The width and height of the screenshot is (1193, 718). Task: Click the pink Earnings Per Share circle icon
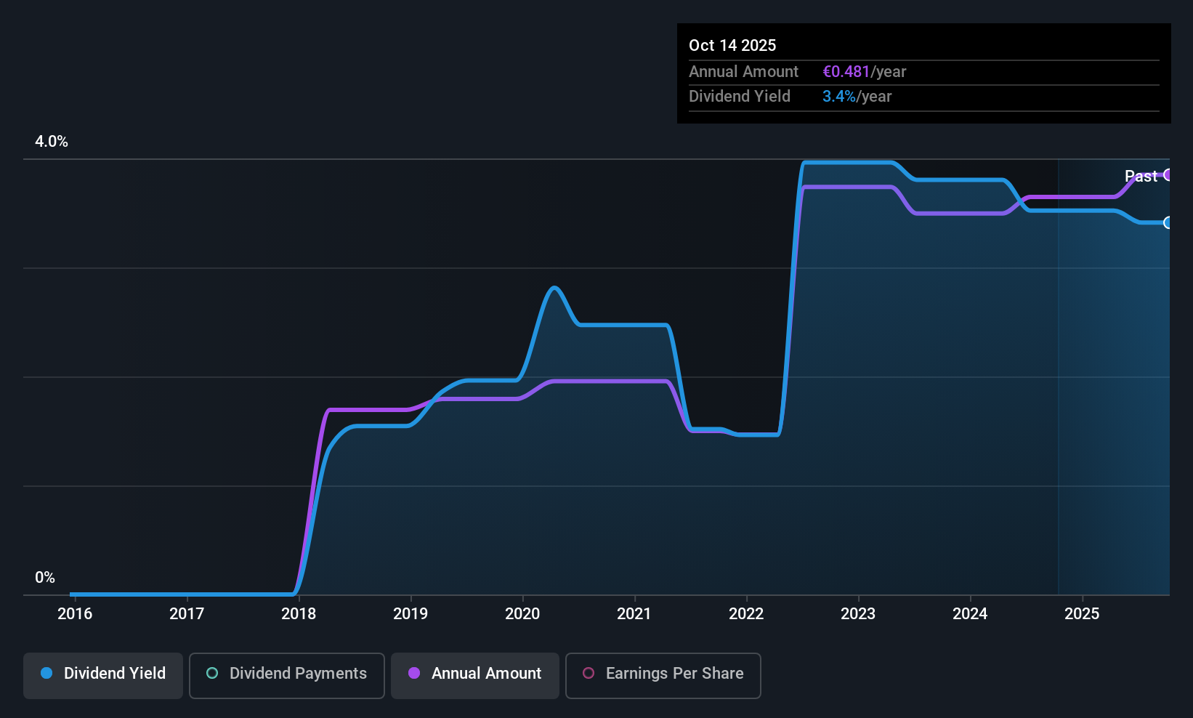pyautogui.click(x=589, y=674)
